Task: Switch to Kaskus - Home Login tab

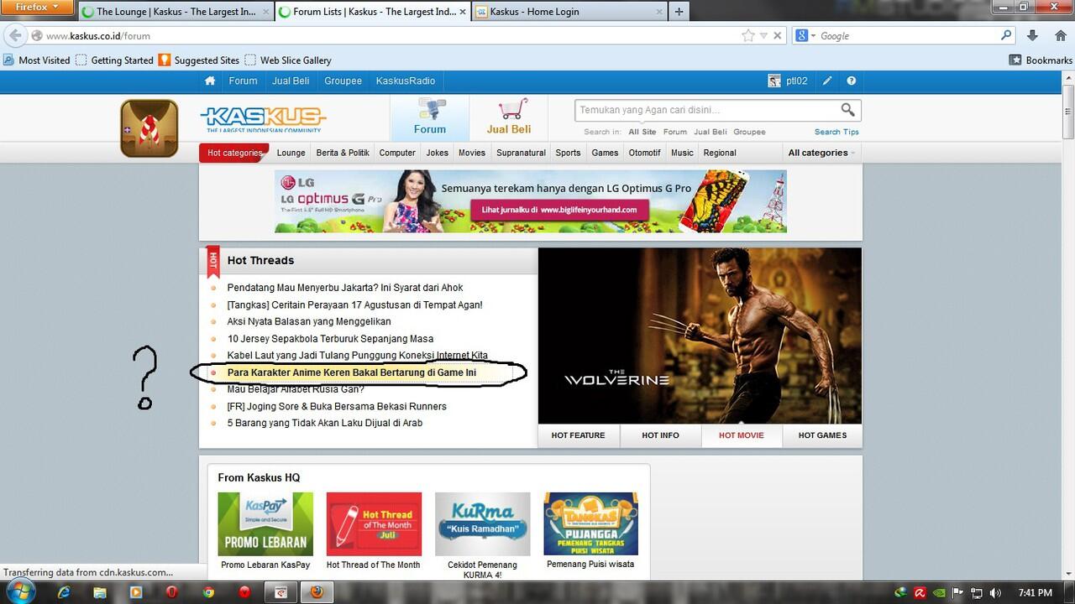Action: [569, 12]
